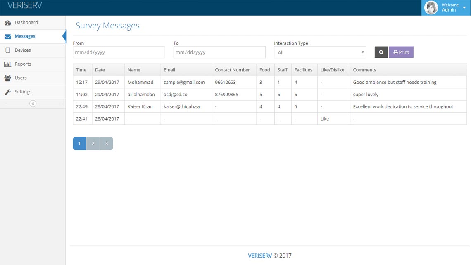Open the Reports menu item
471x265 pixels.
pos(23,64)
